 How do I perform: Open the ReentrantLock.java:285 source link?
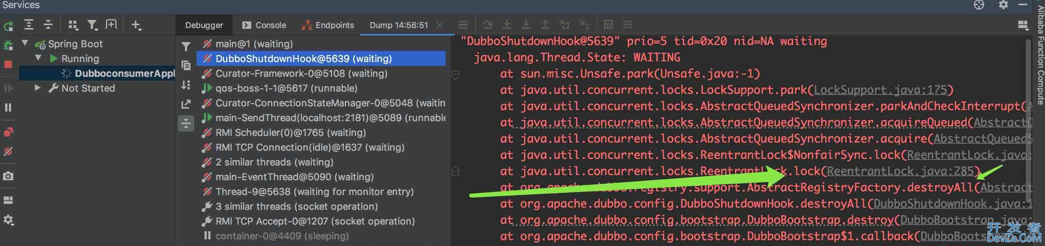pos(900,171)
